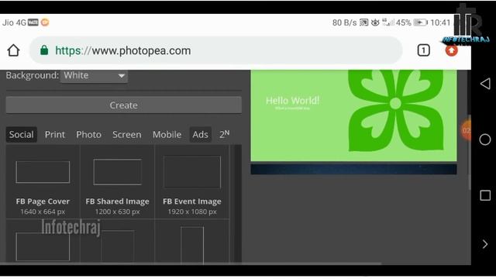This screenshot has height=279, width=496.
Task: Select the FB Shared Image preset
Action: [117, 182]
